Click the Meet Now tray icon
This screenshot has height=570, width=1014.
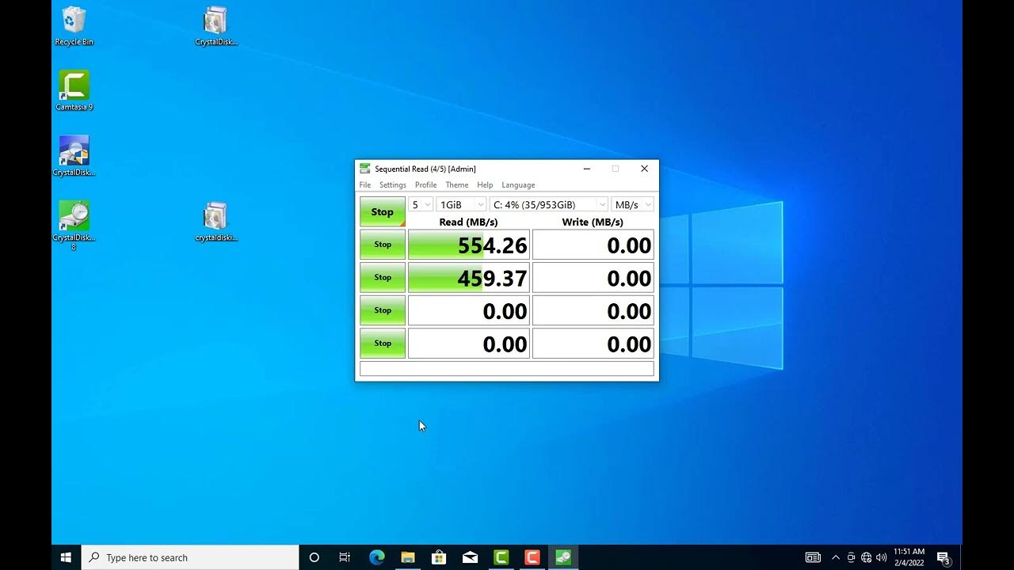tap(851, 557)
